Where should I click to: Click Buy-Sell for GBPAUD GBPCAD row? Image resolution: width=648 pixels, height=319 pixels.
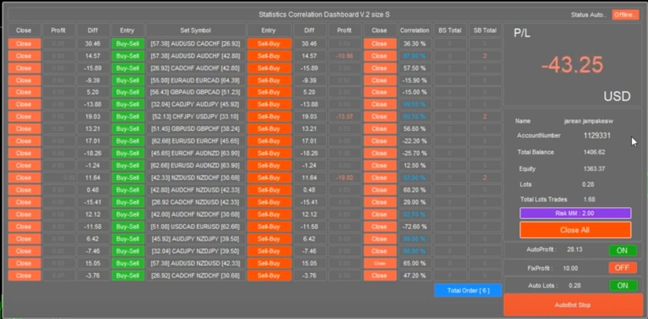pos(127,92)
